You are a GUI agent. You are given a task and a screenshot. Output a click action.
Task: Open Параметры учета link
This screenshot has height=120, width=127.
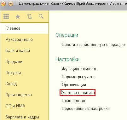(x=78, y=77)
